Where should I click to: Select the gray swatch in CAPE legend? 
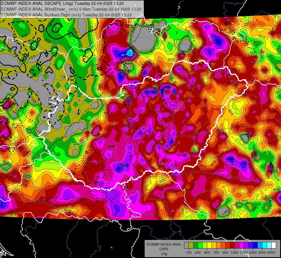(186, 245)
